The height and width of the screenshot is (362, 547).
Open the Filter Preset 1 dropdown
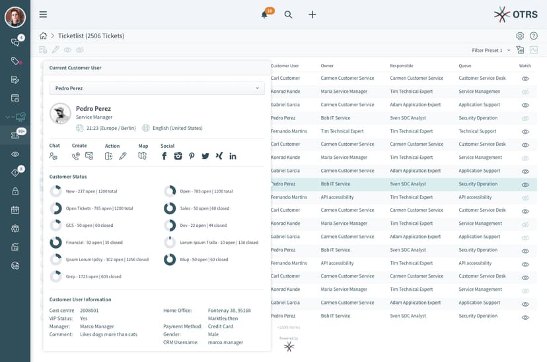coord(491,51)
